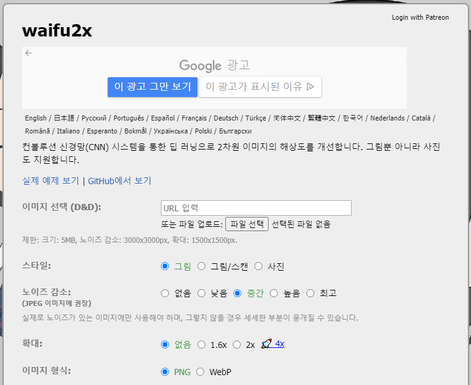471x385 pixels.
Task: Switch language to Українська
Action: pos(171,131)
